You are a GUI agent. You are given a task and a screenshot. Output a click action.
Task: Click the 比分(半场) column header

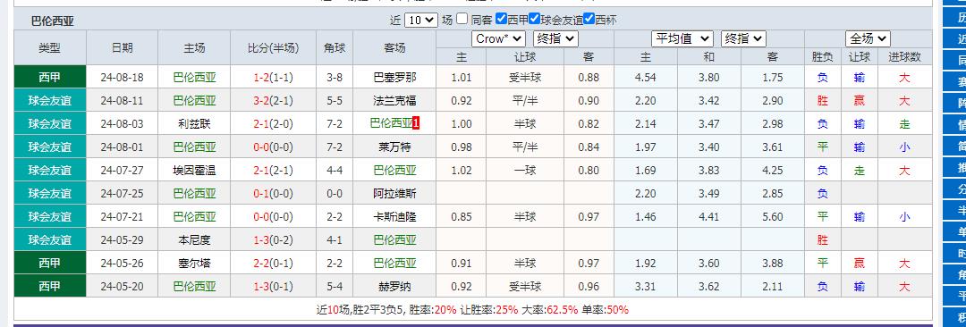tap(273, 48)
